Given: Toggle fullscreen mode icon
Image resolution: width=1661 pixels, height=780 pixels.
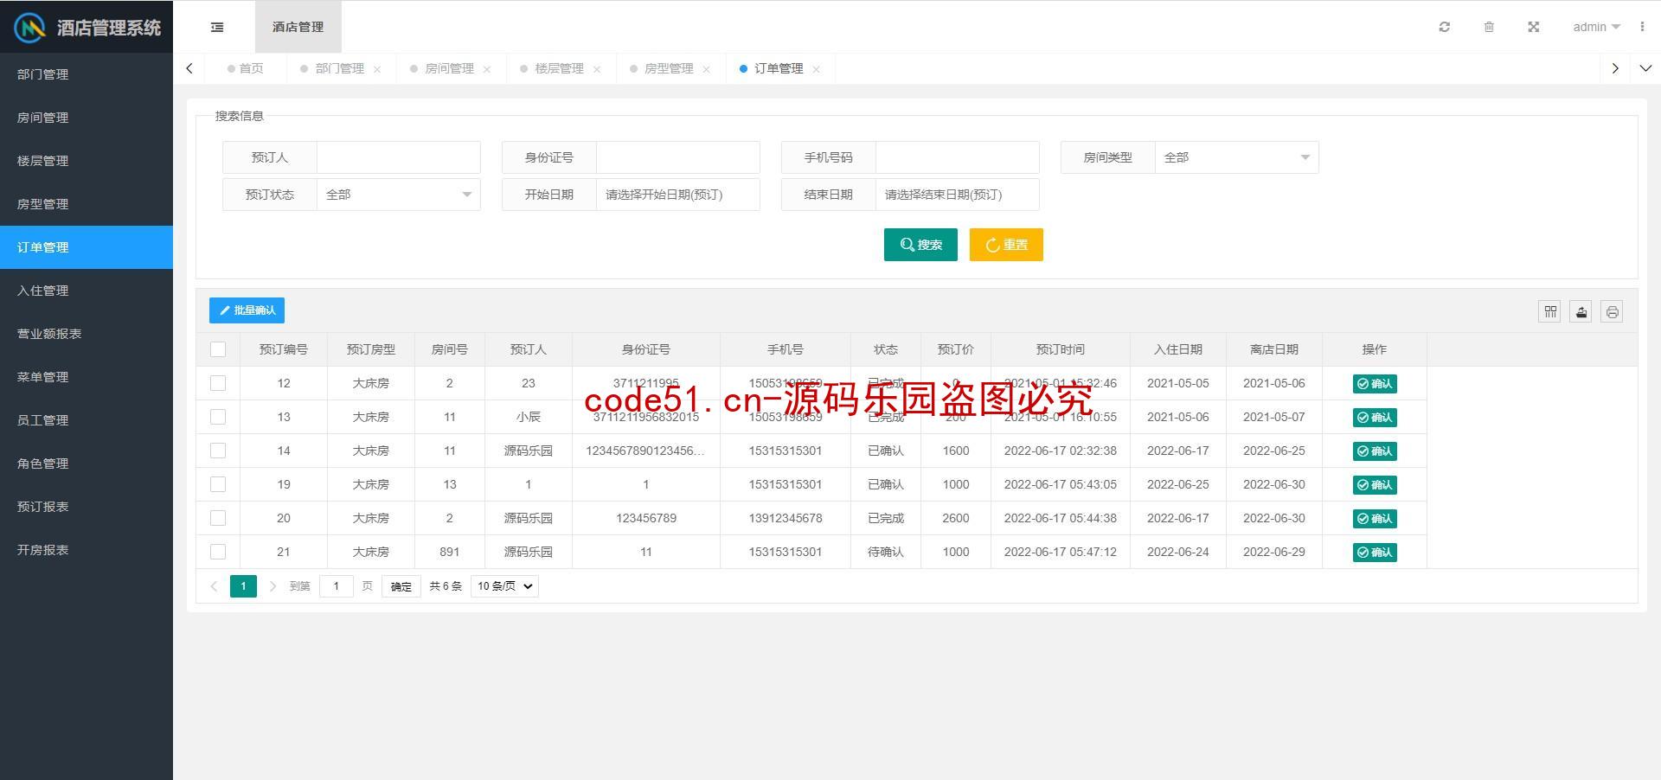Looking at the screenshot, I should 1533,27.
